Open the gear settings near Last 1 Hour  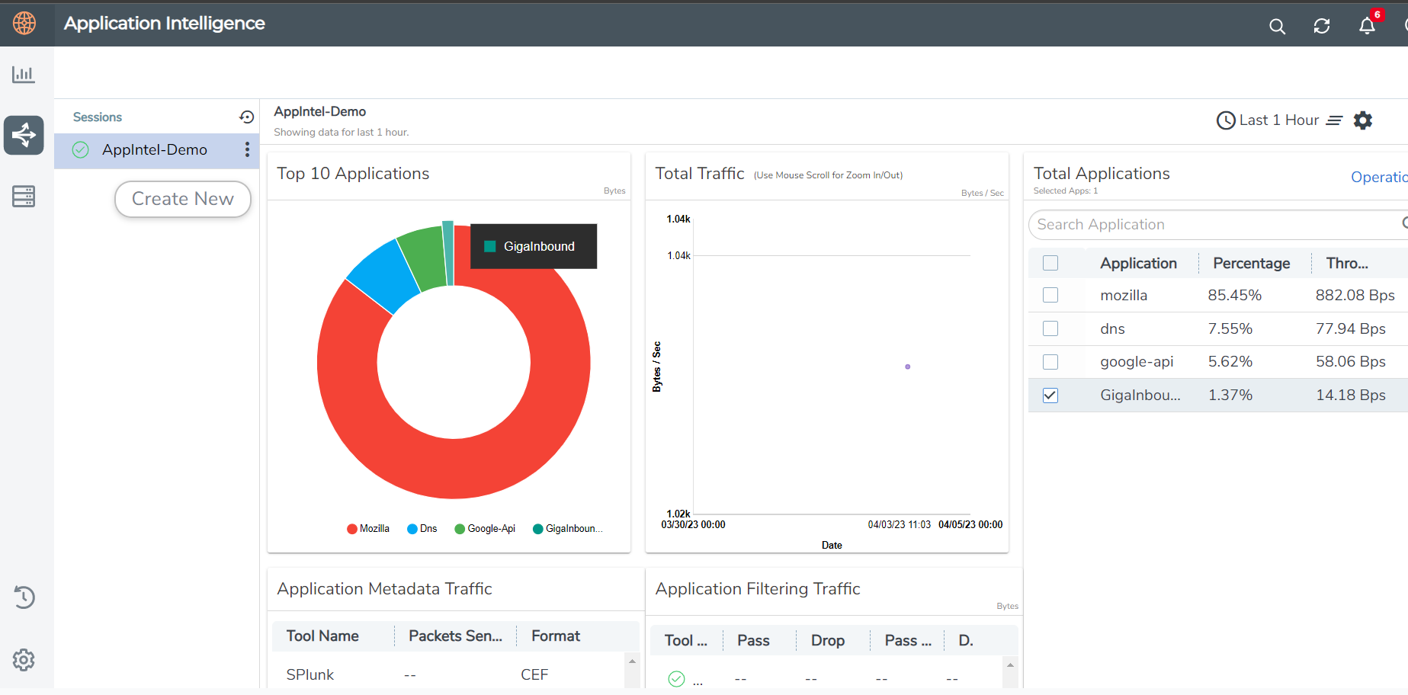point(1363,120)
